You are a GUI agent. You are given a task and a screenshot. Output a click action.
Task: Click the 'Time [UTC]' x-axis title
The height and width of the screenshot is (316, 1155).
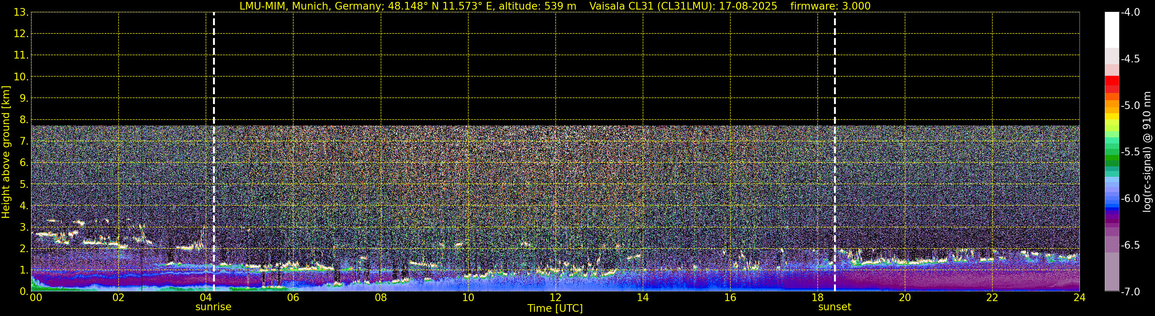pos(555,308)
